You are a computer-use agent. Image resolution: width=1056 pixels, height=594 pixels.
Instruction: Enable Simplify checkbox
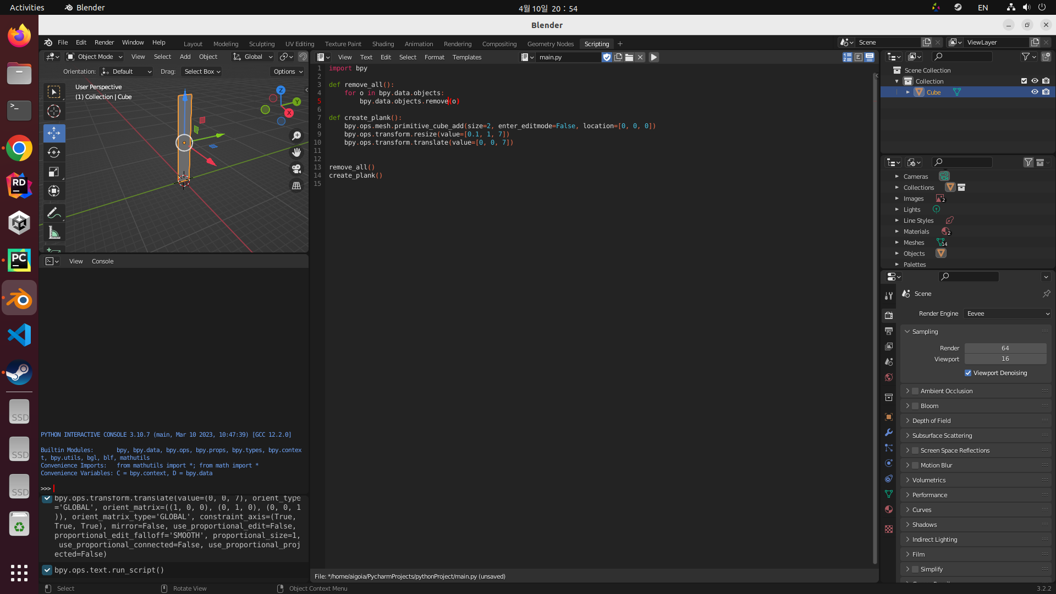pyautogui.click(x=915, y=569)
